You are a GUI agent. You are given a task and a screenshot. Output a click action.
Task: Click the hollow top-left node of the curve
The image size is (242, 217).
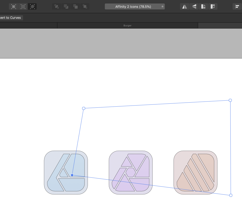(84, 108)
